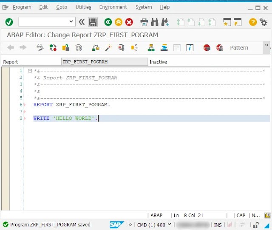Click 'Program ZRP_FIRST_POGRAM saved' status message
The image size is (272, 230).
pos(50,224)
